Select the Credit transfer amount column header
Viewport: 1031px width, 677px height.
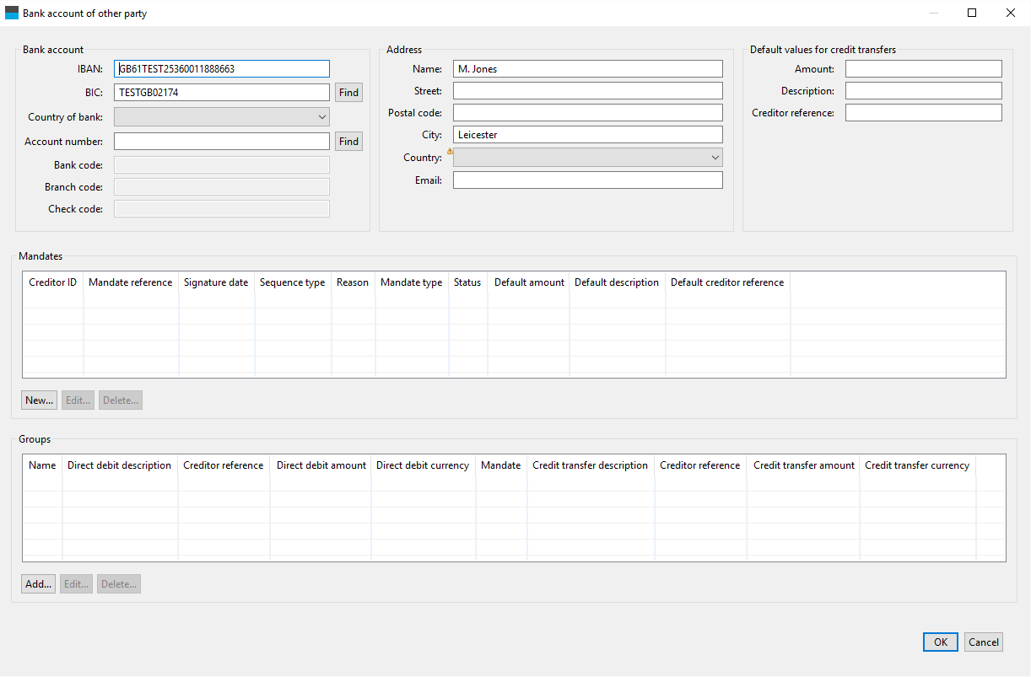pos(804,465)
